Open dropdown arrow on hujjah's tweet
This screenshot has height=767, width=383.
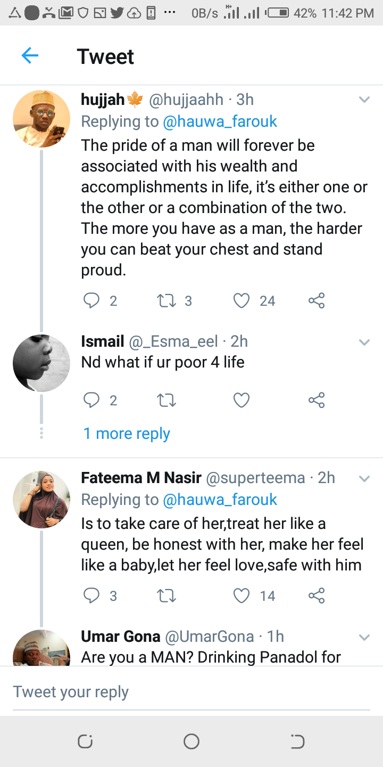(364, 100)
